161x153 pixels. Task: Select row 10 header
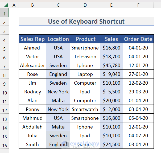click(x=5, y=92)
